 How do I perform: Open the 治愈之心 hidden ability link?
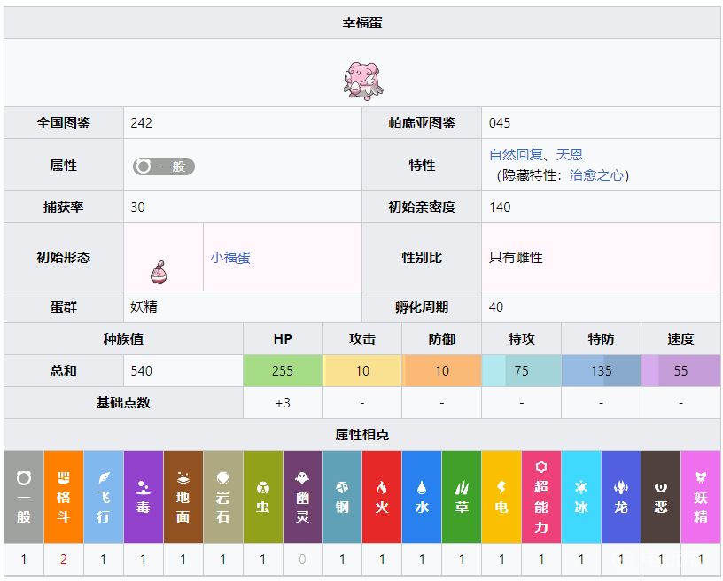[596, 175]
